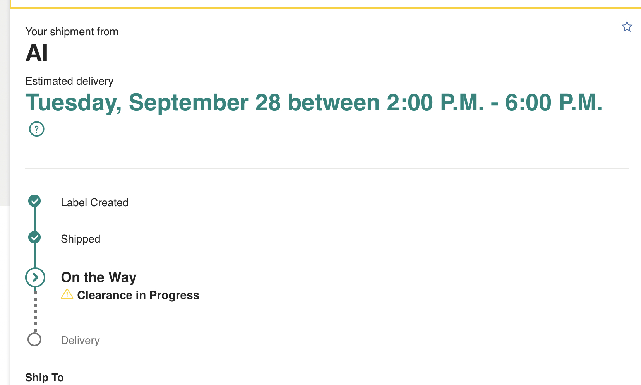Click the shipper name AI
The image size is (641, 385).
point(37,53)
